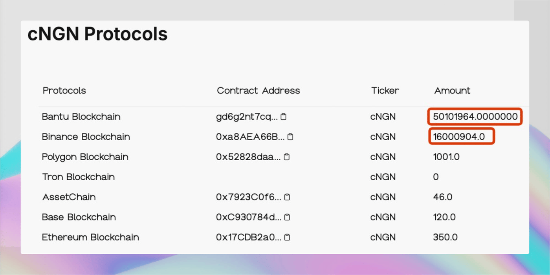
Task: Sort the table by Protocols column
Action: tap(64, 90)
